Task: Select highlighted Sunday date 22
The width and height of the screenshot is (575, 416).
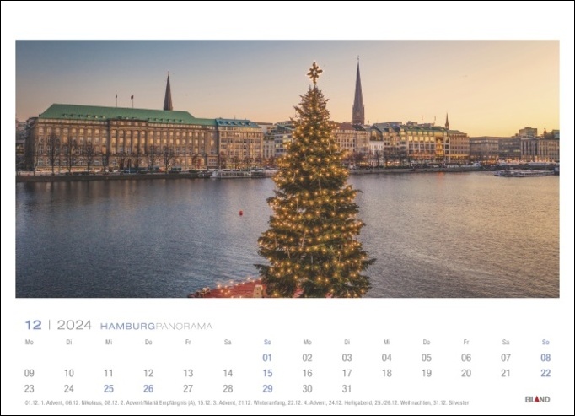Action: 545,373
